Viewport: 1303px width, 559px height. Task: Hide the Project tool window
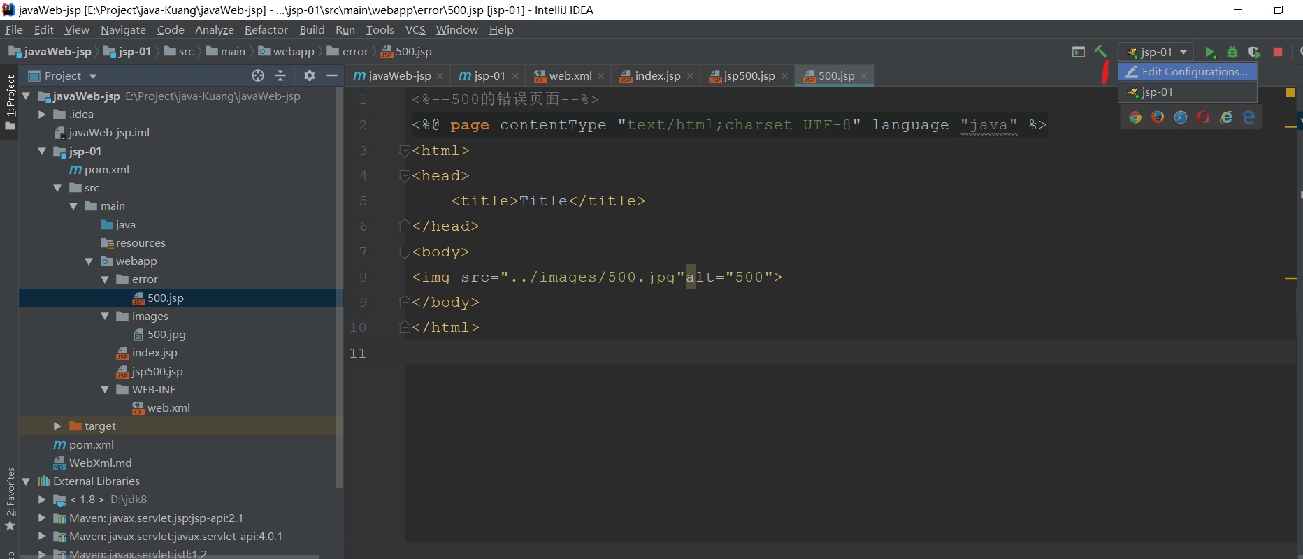332,75
